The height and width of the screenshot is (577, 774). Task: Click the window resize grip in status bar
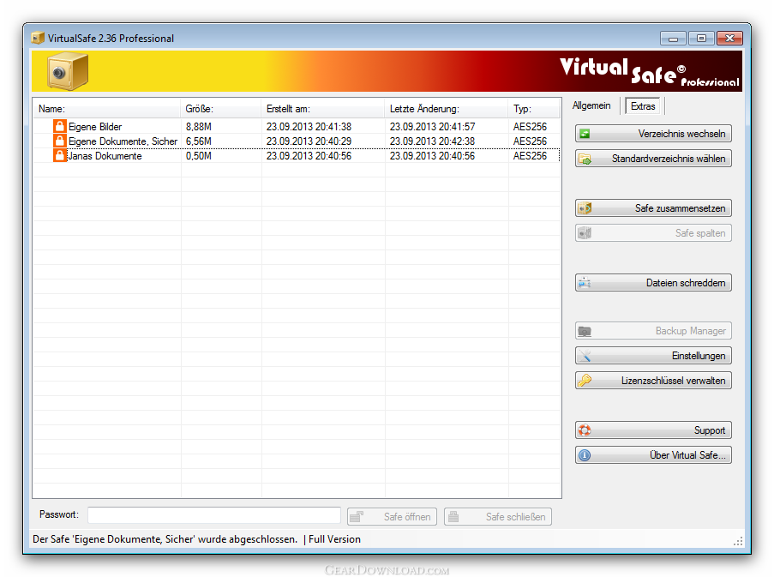pyautogui.click(x=738, y=542)
